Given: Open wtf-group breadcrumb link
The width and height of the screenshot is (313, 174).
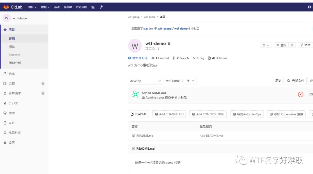Looking at the screenshot, I should pyautogui.click(x=134, y=17).
